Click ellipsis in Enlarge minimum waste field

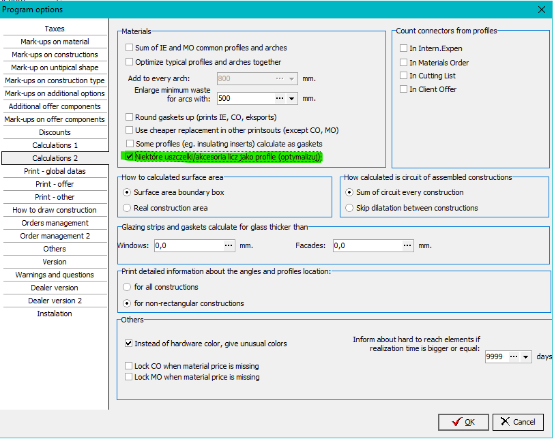pyautogui.click(x=279, y=98)
